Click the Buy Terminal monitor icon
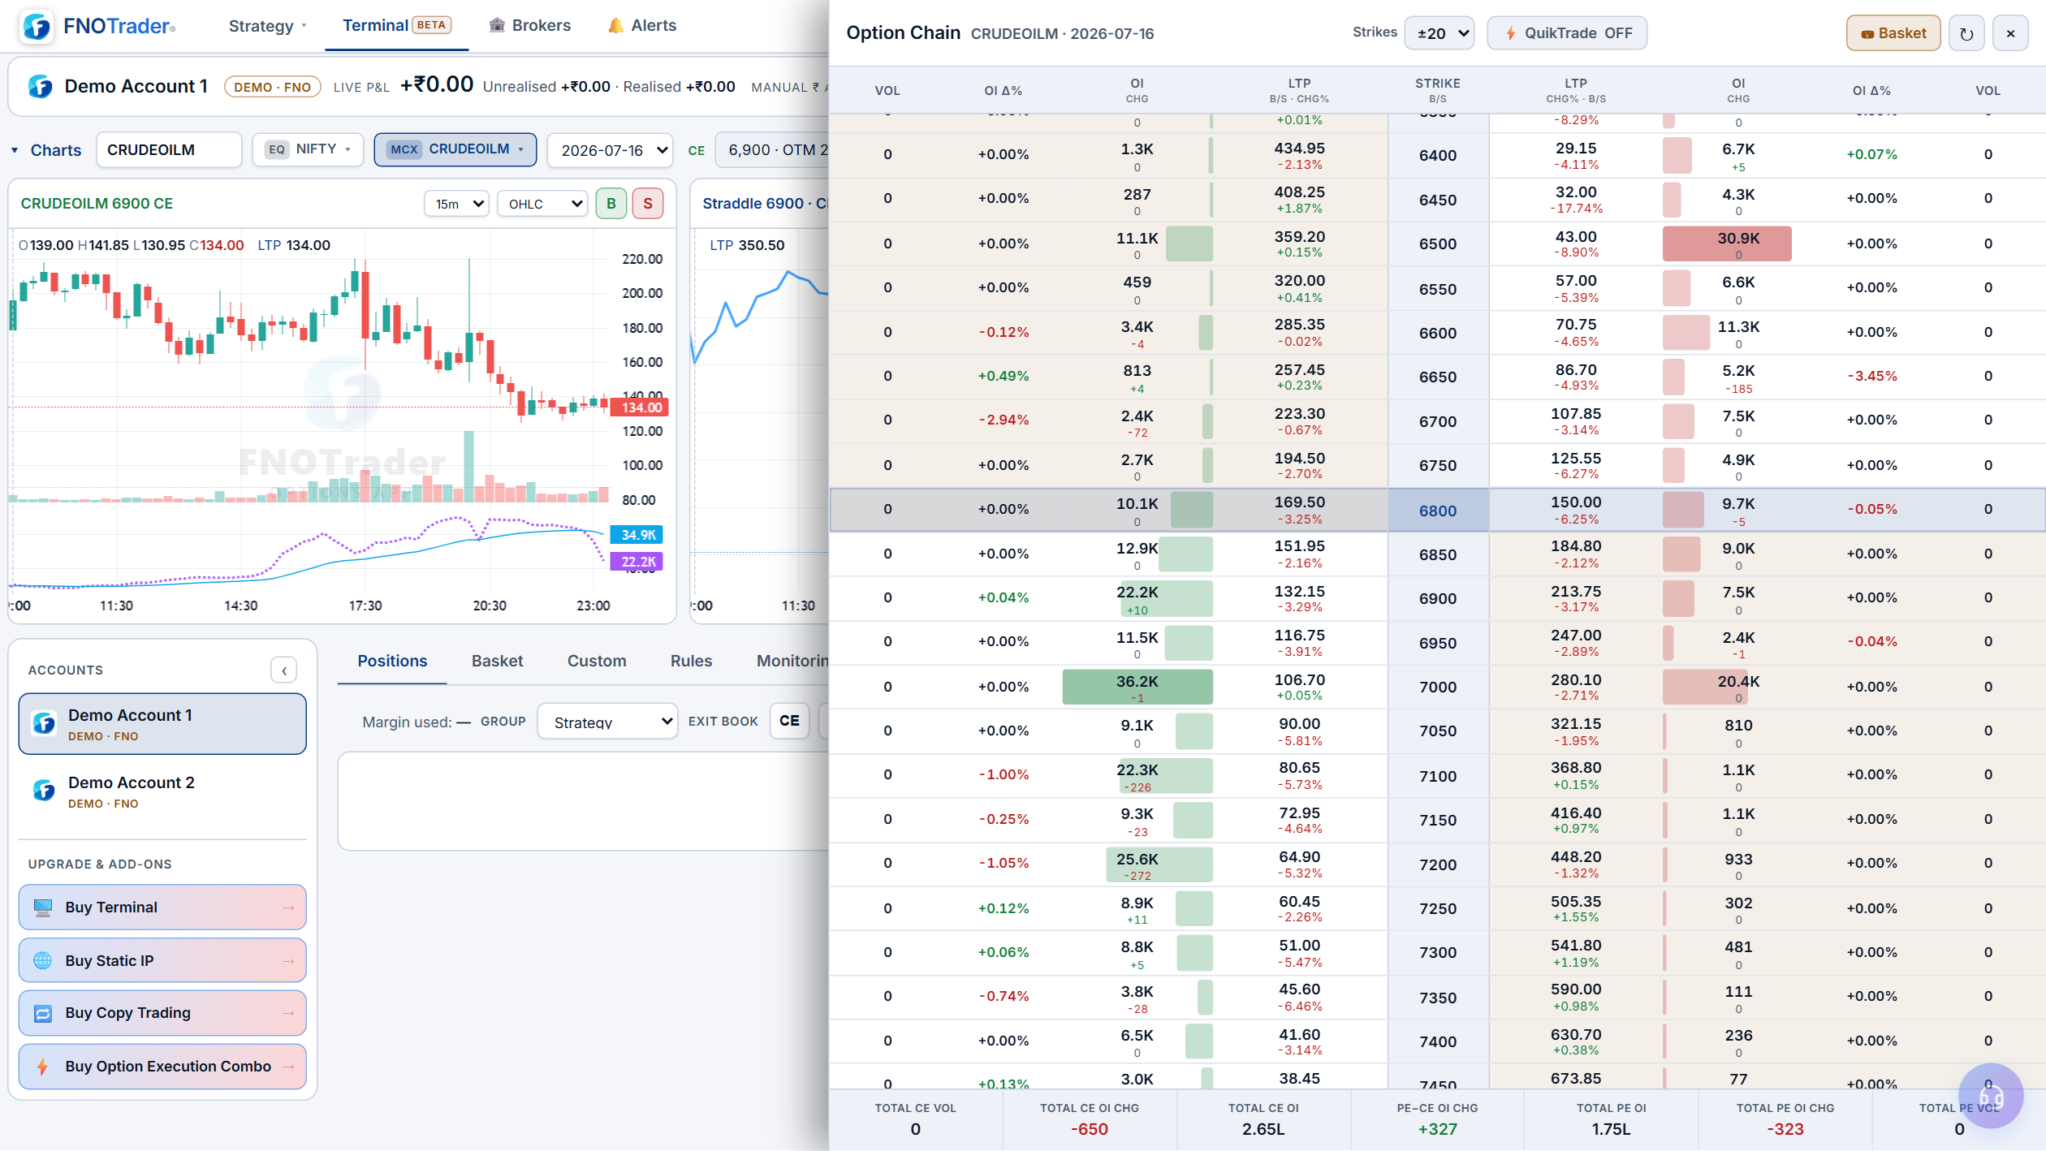 [43, 907]
